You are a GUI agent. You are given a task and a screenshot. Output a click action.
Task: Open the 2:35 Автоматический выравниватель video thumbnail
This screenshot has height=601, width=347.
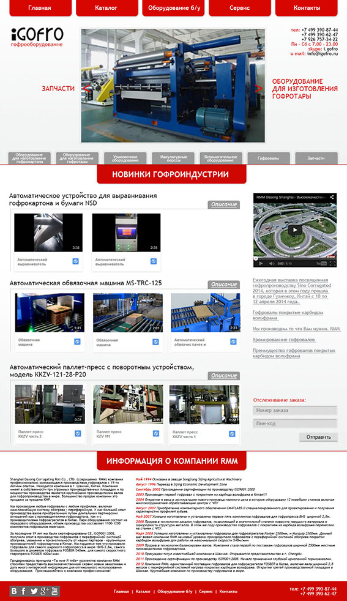point(126,233)
